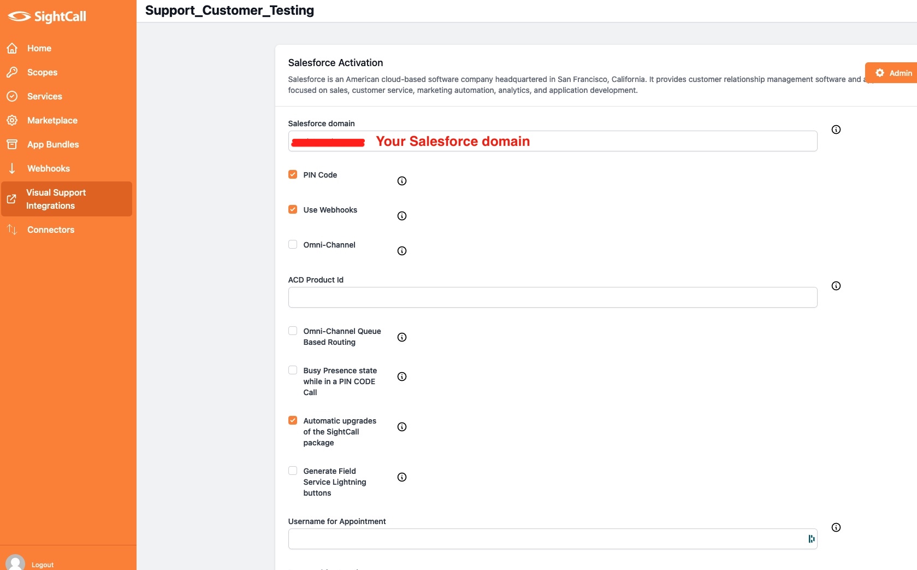Enable Generate Field Service Lightning buttons checkbox
This screenshot has width=917, height=570.
pyautogui.click(x=293, y=471)
